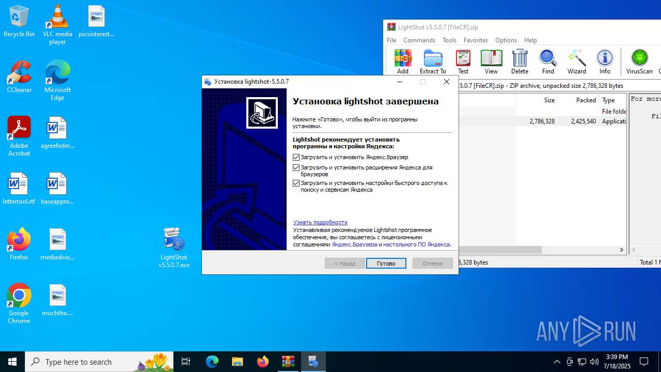Select the 2,425,540 packed cell in WinRAR
The image size is (661, 372).
(x=583, y=121)
